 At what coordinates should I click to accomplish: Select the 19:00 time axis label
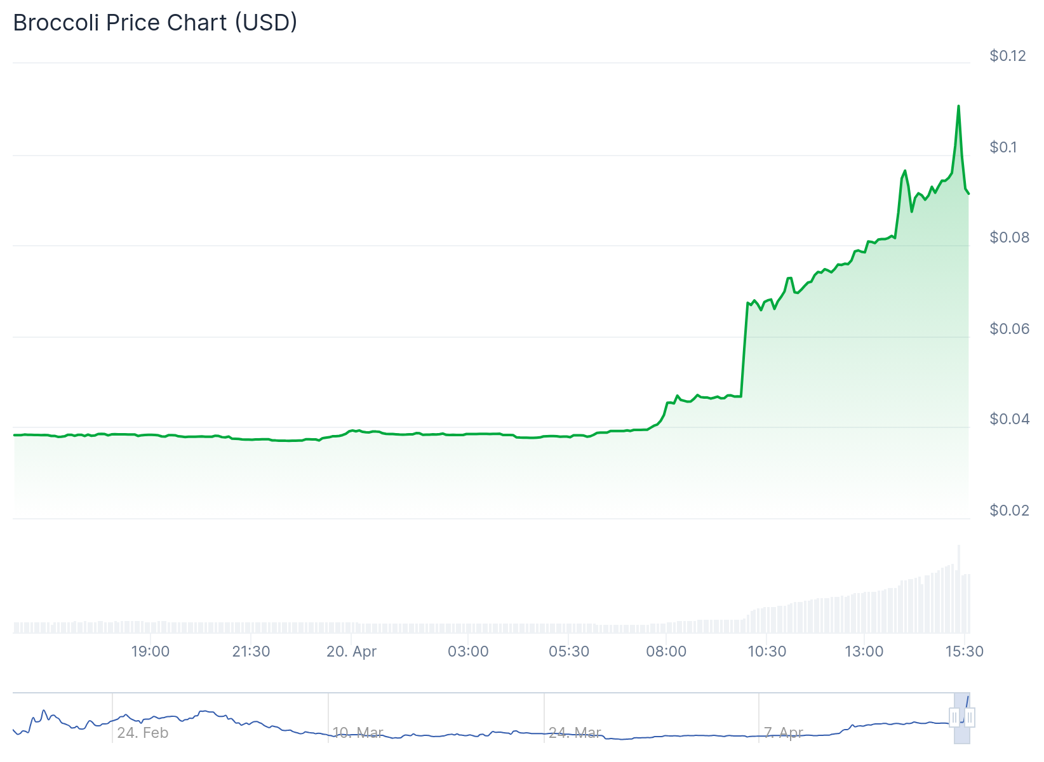click(x=152, y=651)
